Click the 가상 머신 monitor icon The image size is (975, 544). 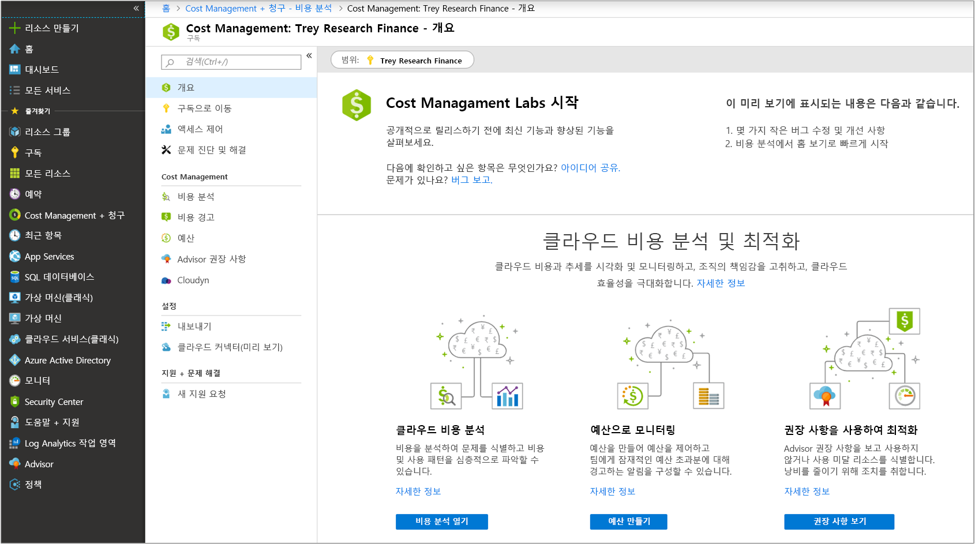coord(14,318)
